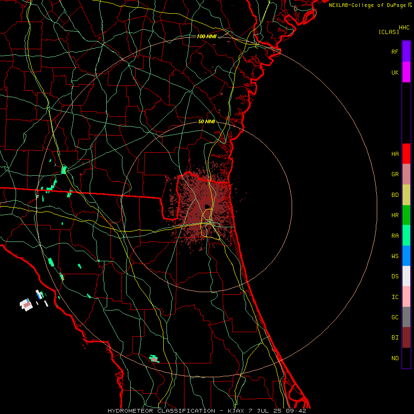Image resolution: width=414 pixels, height=414 pixels.
Task: Click the RA legend label
Action: pos(395,236)
